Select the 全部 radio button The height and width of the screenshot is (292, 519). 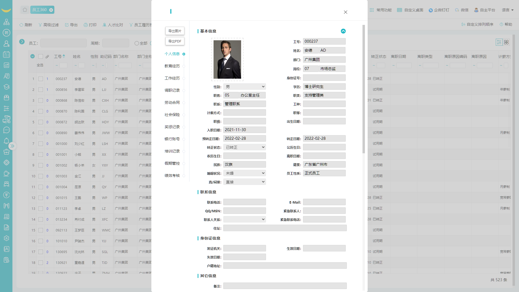click(137, 43)
